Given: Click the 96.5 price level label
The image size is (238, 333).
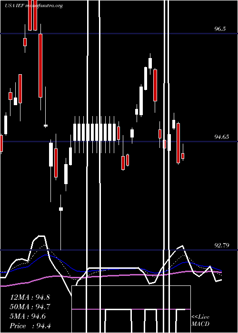Looking at the screenshot, I should pyautogui.click(x=220, y=29).
